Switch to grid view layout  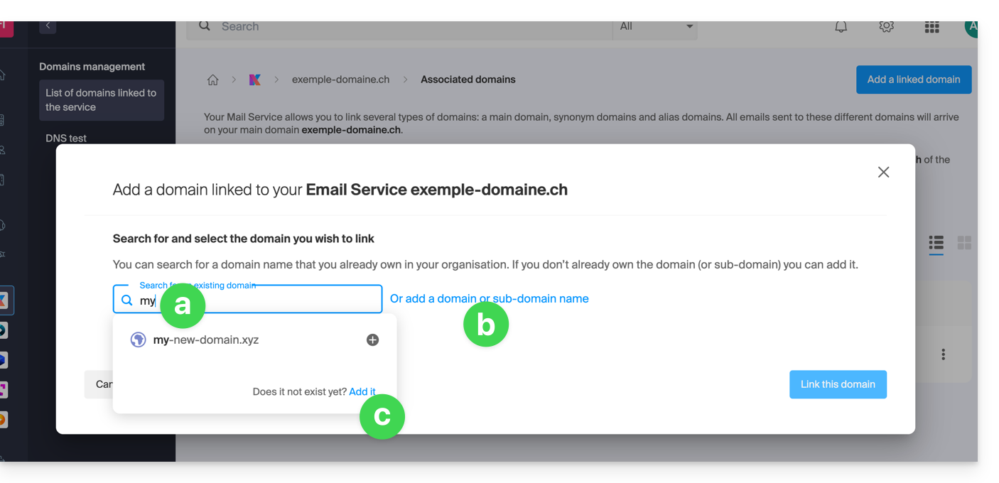coord(964,243)
